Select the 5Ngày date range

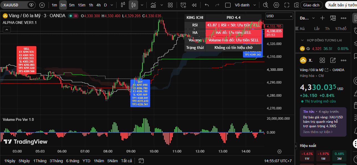[x=24, y=161]
